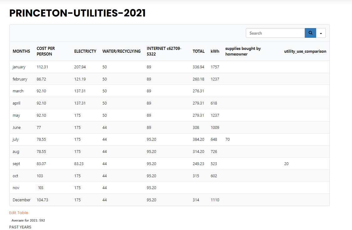Viewport: 352px width, 230px height.
Task: Click supplies bought by homeowner header
Action: [x=243, y=51]
